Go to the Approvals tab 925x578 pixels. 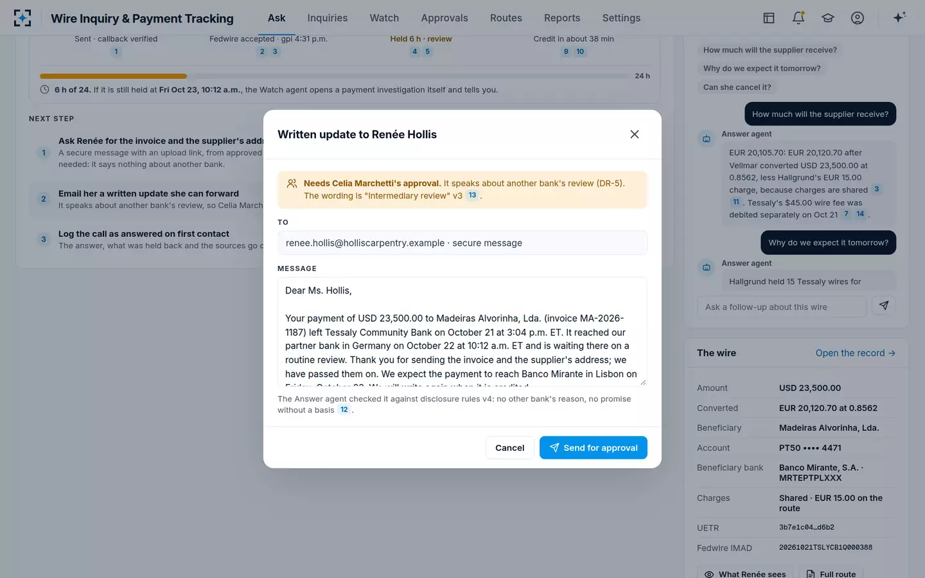[x=445, y=18]
